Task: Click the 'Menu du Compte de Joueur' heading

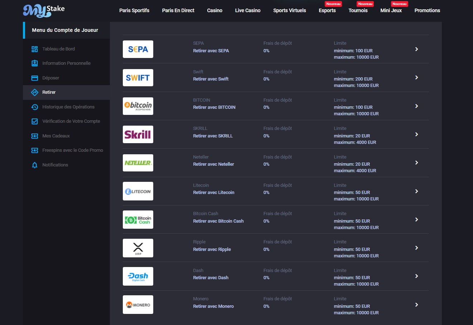Action: tap(65, 30)
